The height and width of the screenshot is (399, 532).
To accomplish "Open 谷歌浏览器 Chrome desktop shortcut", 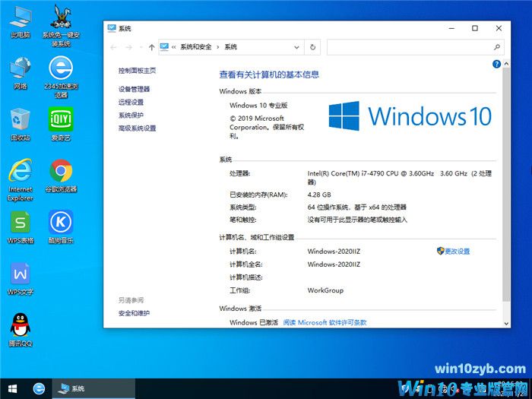I will click(61, 172).
